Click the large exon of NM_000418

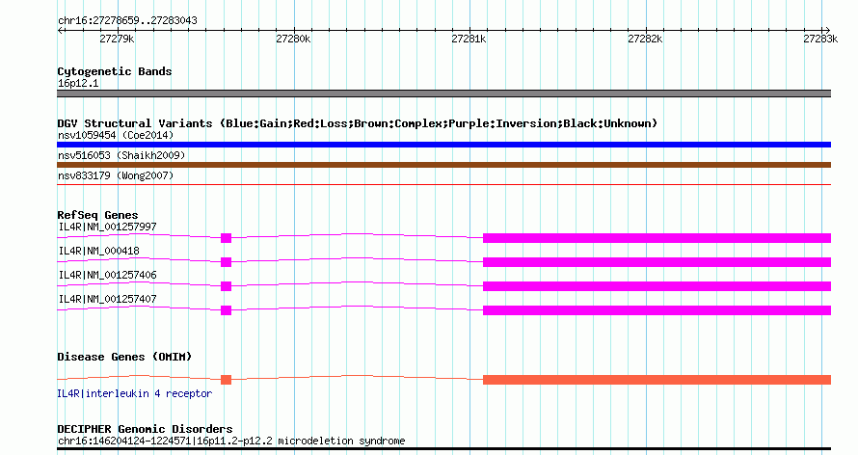pyautogui.click(x=657, y=262)
